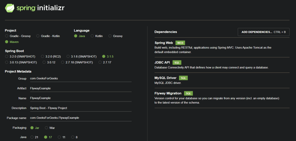Viewport: 296px width, 141px height.
Task: Choose Gradle - Kotlin as project type
Action: (x=38, y=36)
